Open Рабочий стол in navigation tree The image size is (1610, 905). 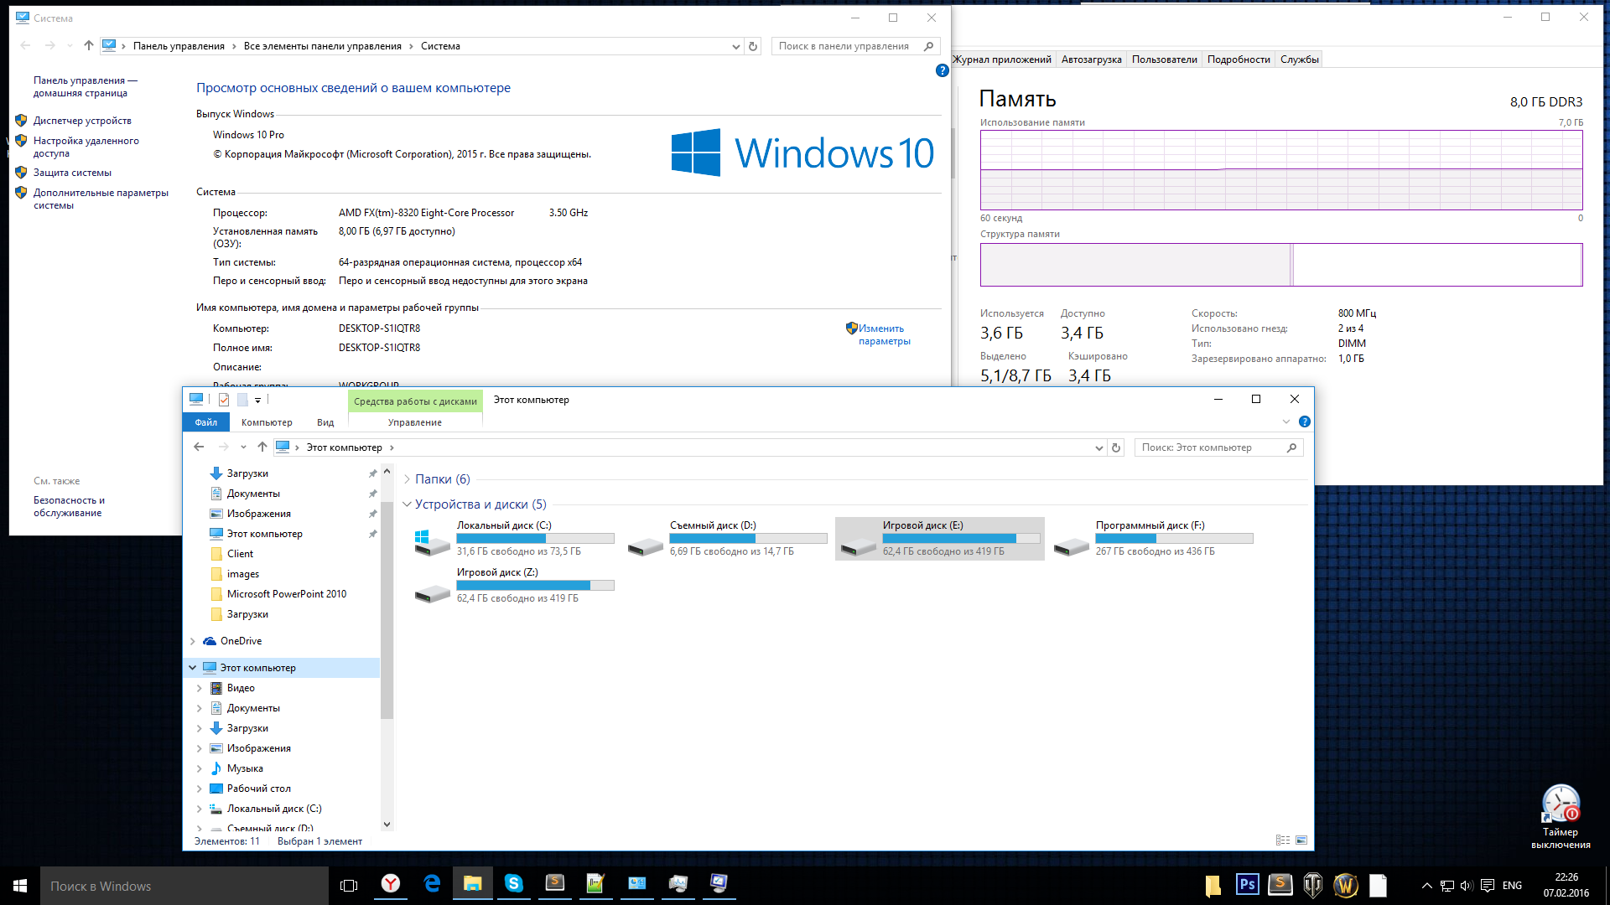[258, 789]
